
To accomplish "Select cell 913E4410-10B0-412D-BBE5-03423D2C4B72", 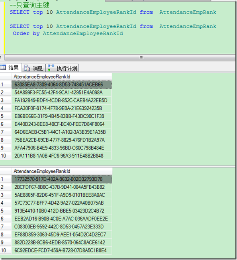I will pyautogui.click(x=62, y=211).
